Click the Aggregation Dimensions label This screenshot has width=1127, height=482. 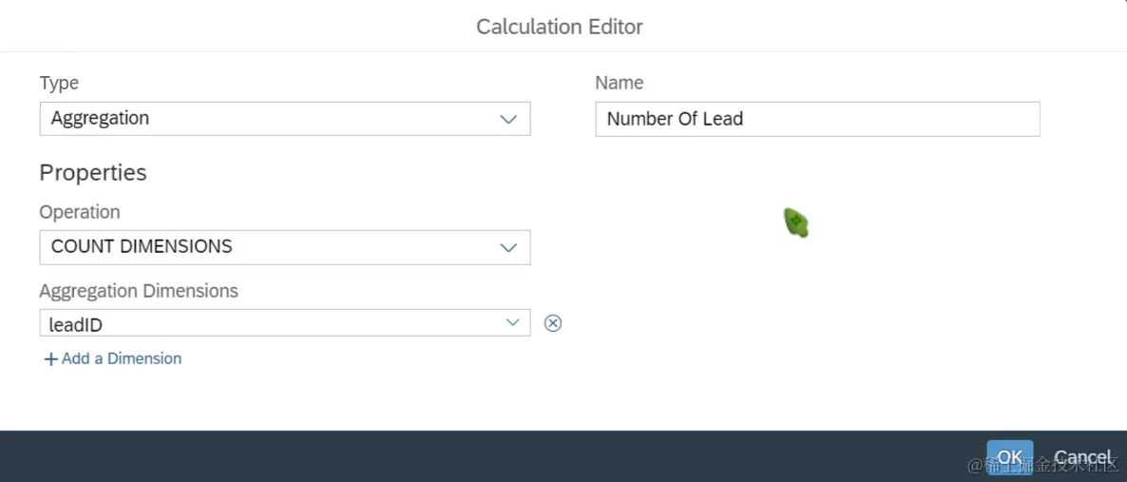[x=139, y=291]
